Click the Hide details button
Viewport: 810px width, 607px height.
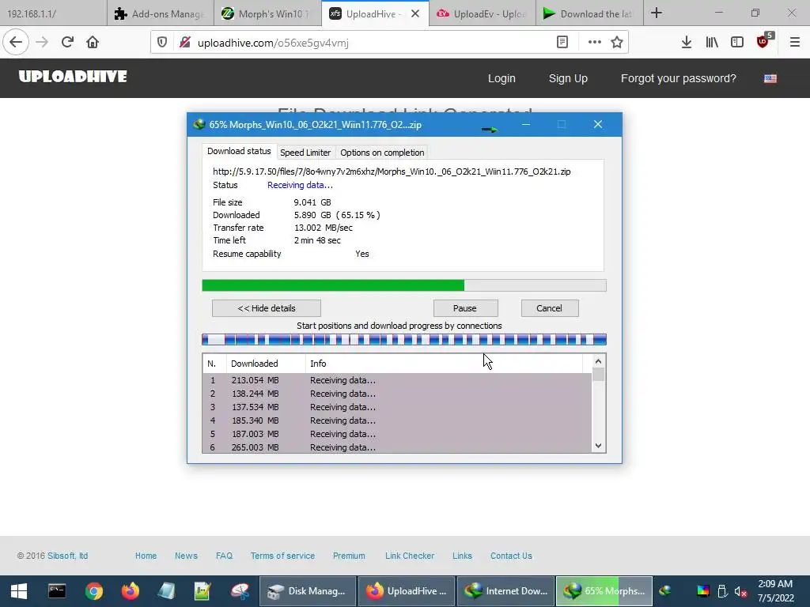[266, 308]
